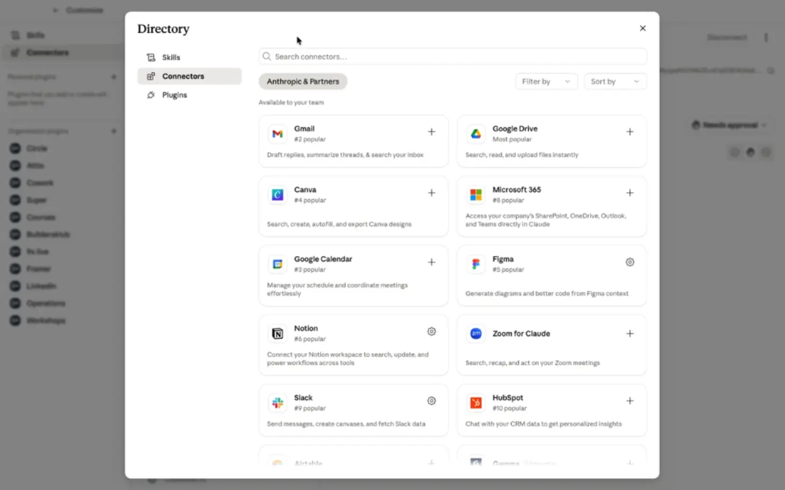Open Needs approval dropdown in background window
This screenshot has height=490, width=785.
coord(728,125)
